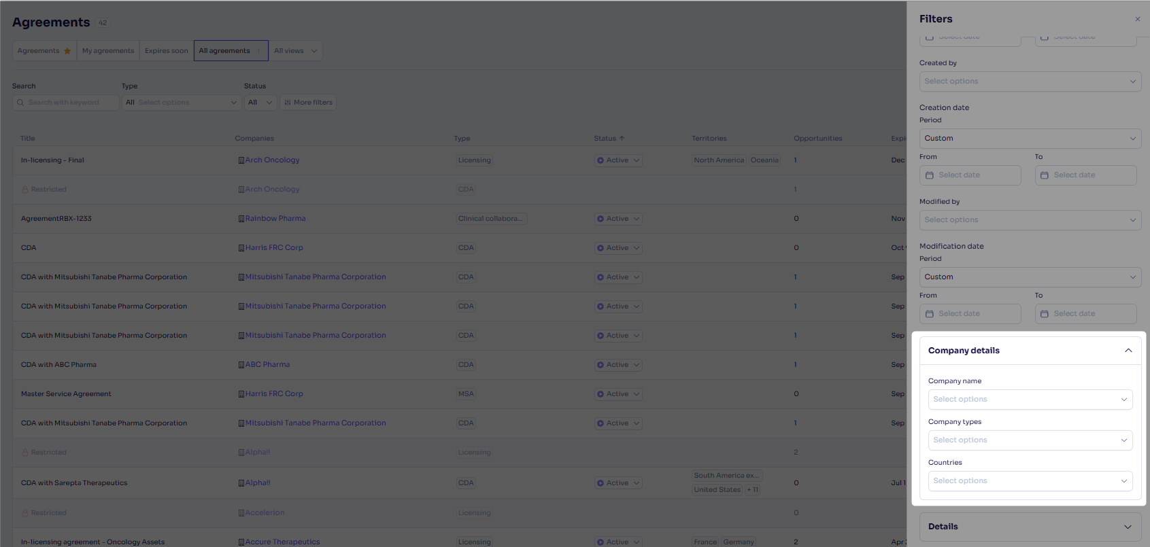Switch to the Expires soon tab
This screenshot has height=547, width=1150.
pos(167,51)
